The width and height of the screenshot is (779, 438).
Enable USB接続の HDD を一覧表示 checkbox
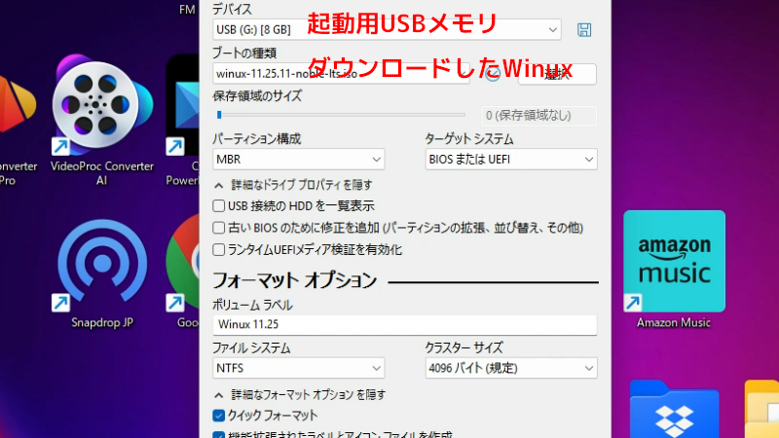218,205
